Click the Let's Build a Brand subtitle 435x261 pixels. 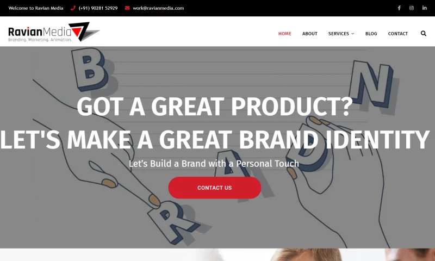(x=214, y=164)
